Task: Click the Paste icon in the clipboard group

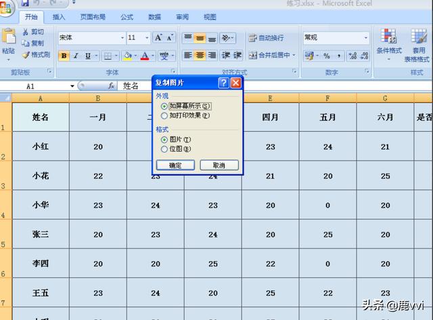Action: (9, 37)
